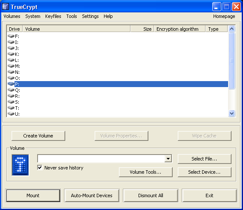Viewport: 243px width, 210px height.
Task: Toggle the Never save history checkbox
Action: point(40,168)
